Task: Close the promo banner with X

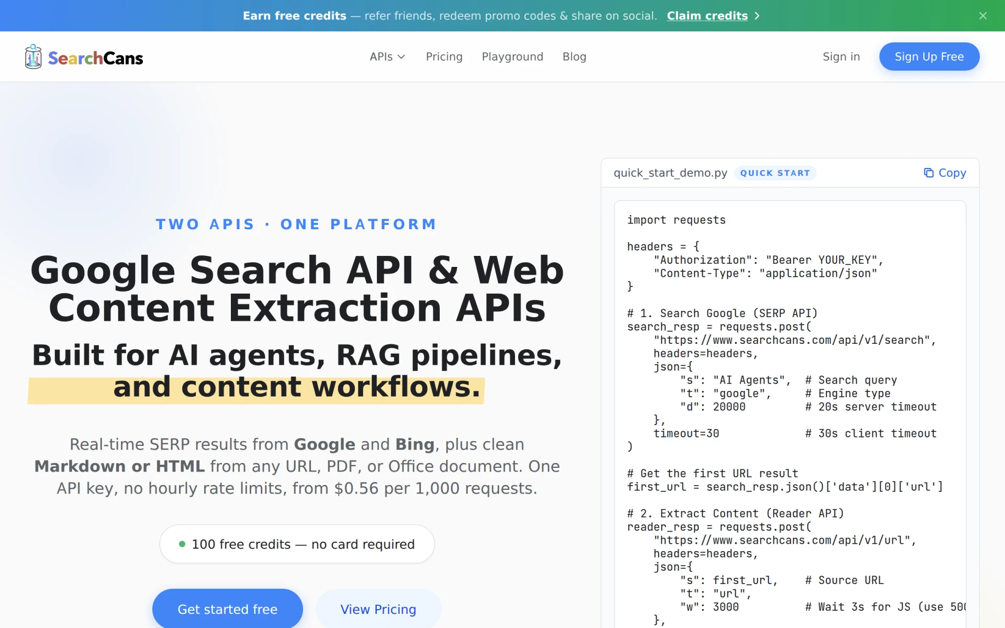Action: (x=983, y=16)
